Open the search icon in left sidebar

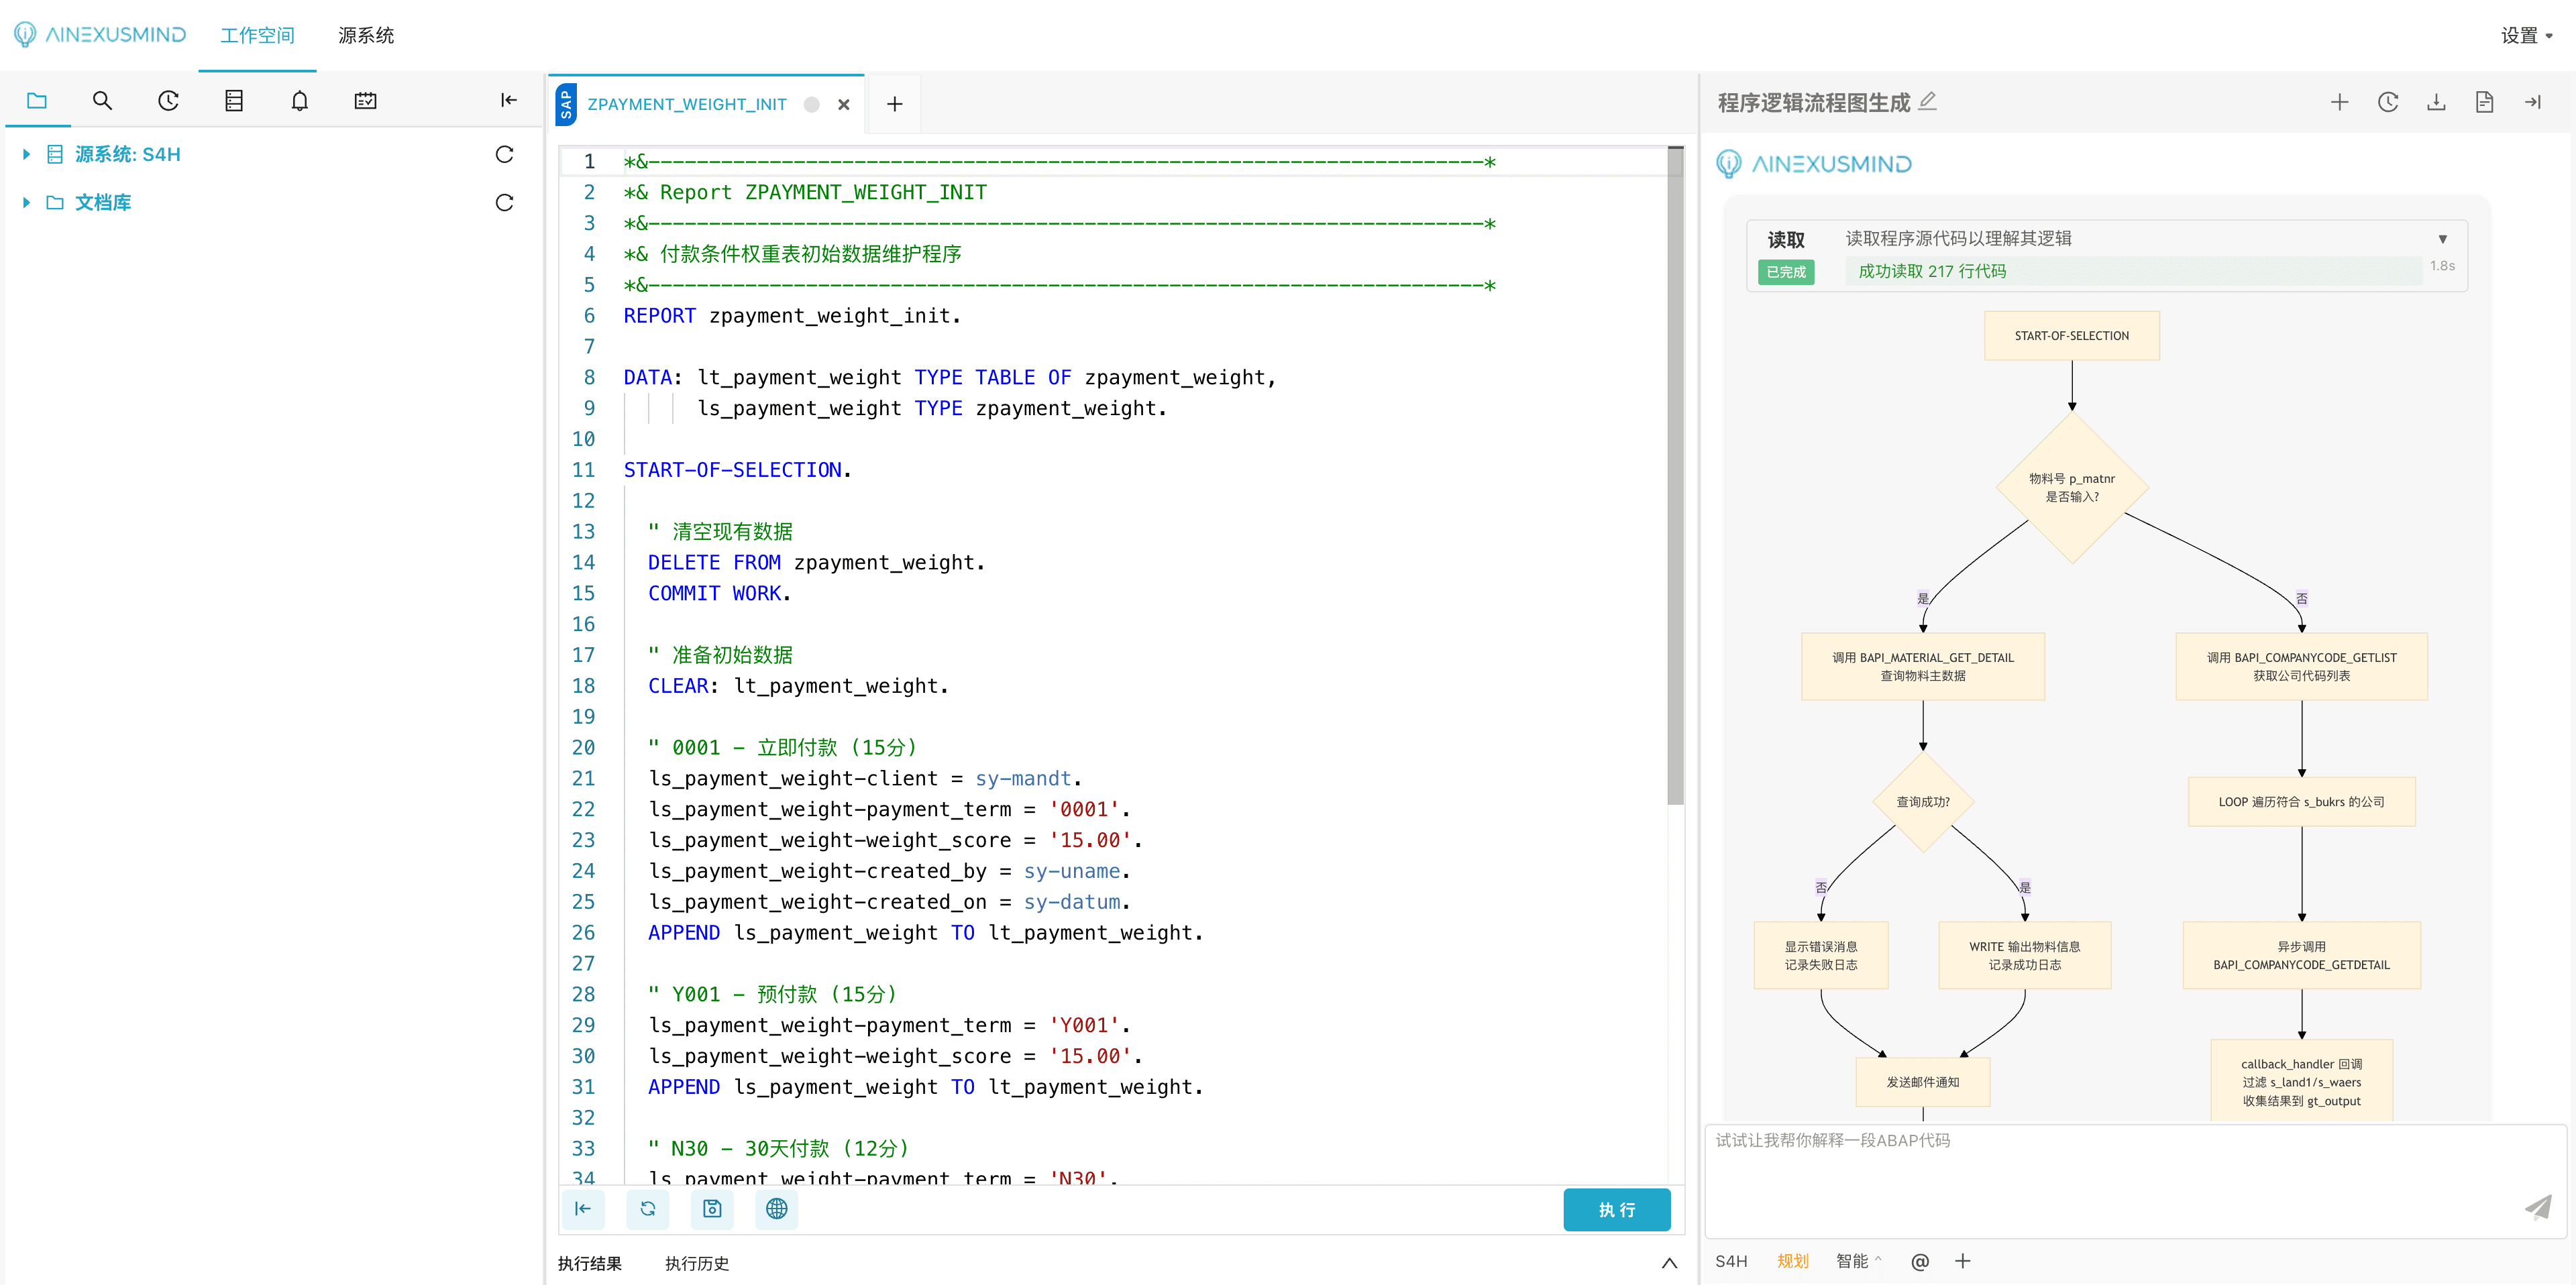click(x=102, y=101)
